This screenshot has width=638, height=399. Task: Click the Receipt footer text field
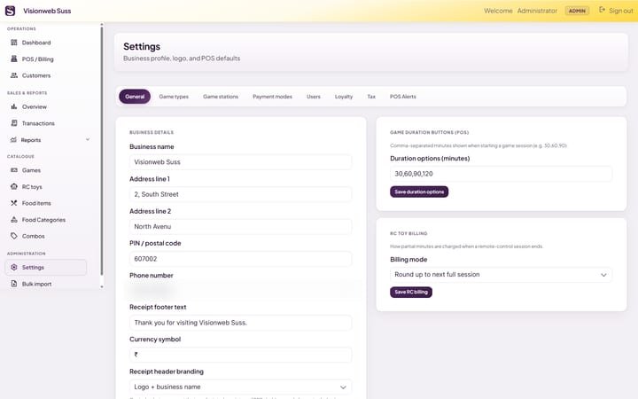(x=240, y=323)
